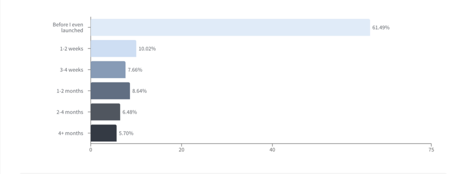Select the '1-2 weeks' axis label
Screen dimensions: 465x174
tap(71, 49)
